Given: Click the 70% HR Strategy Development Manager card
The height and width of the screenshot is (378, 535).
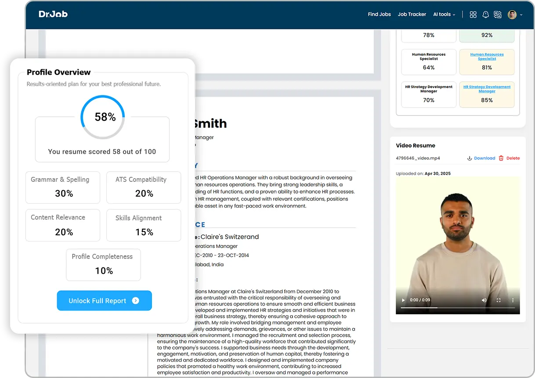Looking at the screenshot, I should pyautogui.click(x=429, y=94).
